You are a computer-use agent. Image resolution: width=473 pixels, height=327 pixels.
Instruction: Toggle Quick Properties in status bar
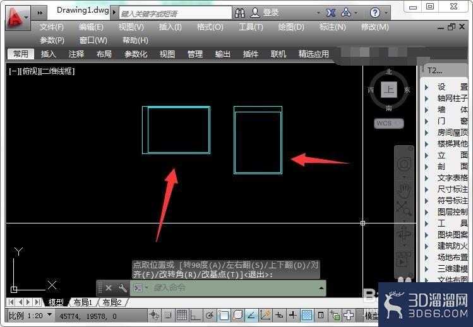(321, 316)
